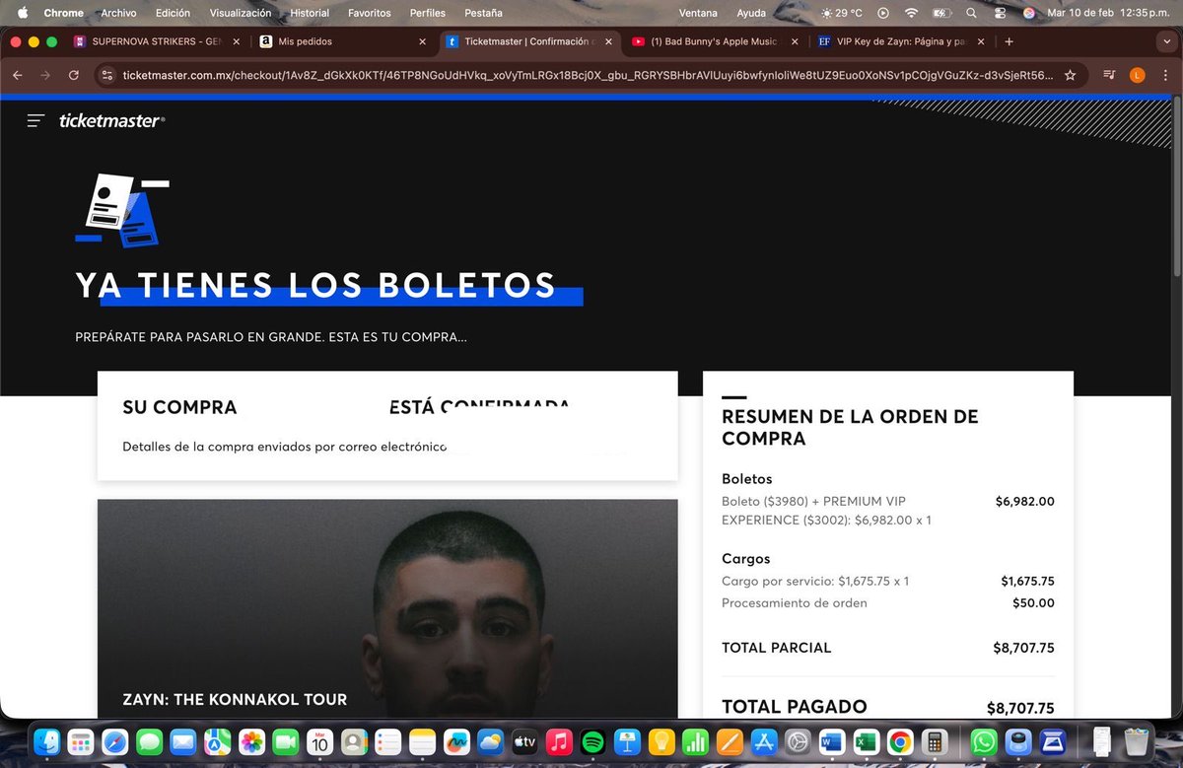
Task: Open the Chrome profile avatar L
Action: pyautogui.click(x=1137, y=75)
